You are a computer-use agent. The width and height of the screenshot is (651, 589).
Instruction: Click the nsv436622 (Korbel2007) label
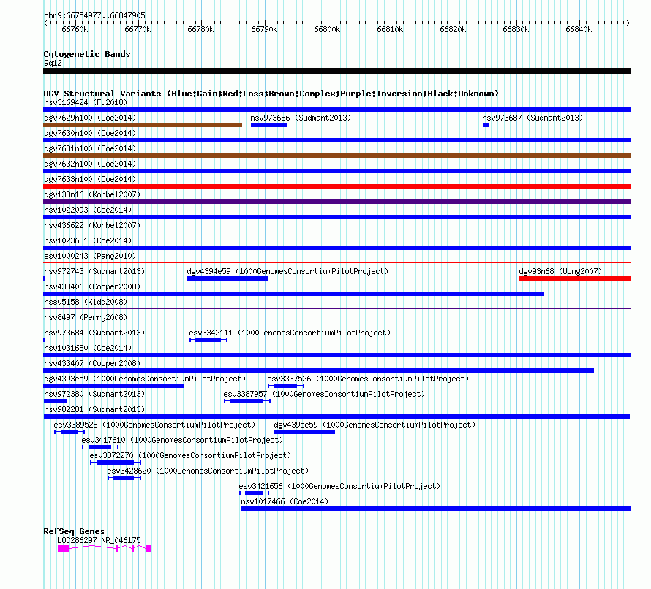click(x=92, y=225)
